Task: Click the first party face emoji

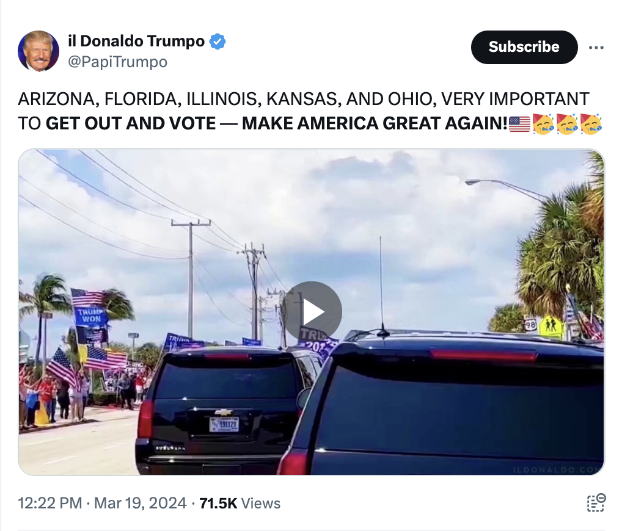Action: pos(543,124)
